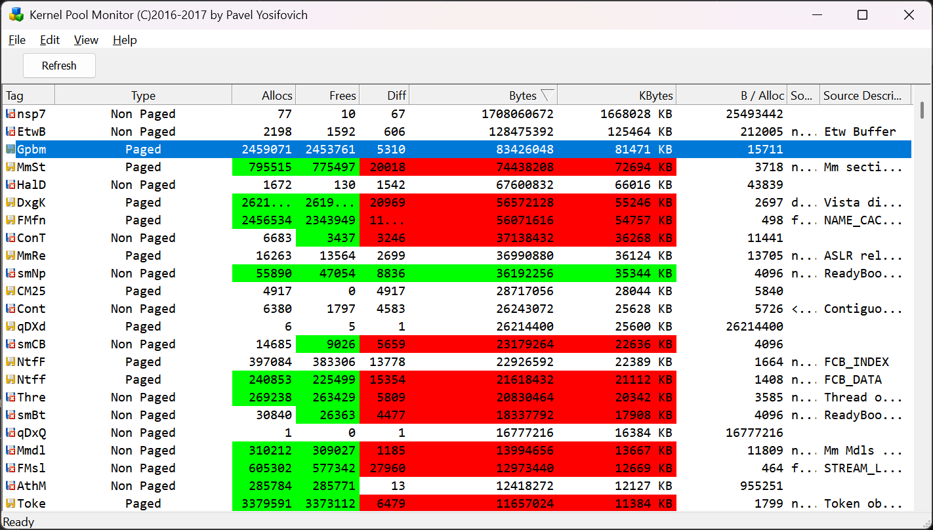The height and width of the screenshot is (530, 933).
Task: Click the vertical scrollbar thumb
Action: click(x=922, y=109)
